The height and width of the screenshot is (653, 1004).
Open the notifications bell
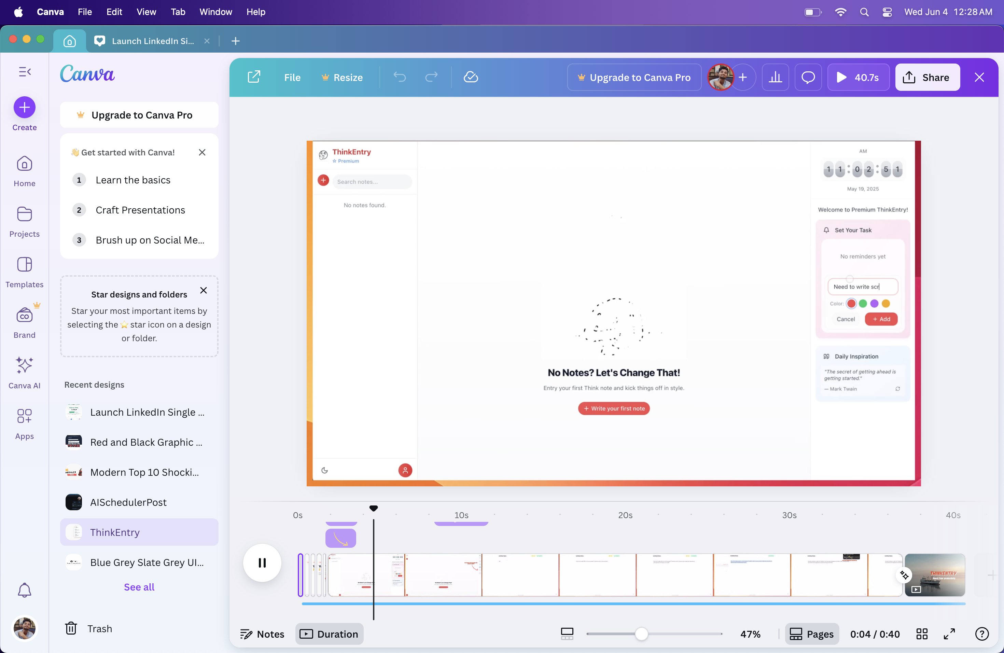pyautogui.click(x=25, y=590)
